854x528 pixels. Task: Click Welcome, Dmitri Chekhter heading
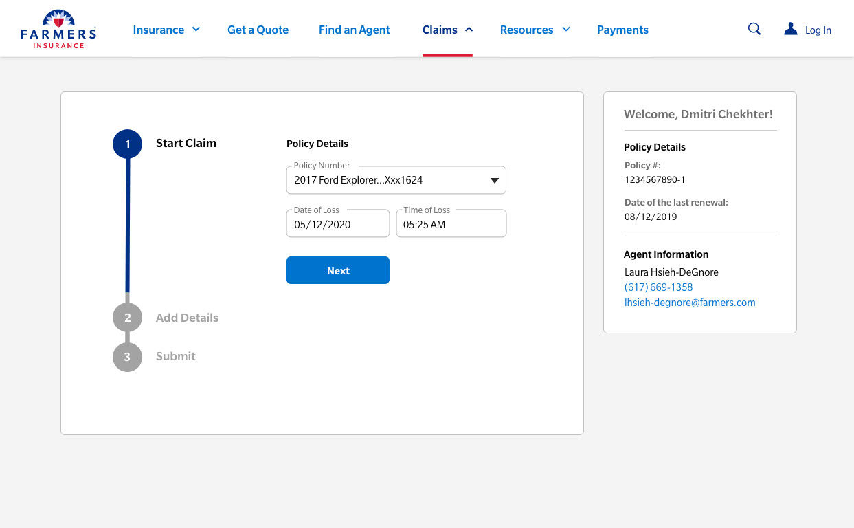click(x=698, y=114)
